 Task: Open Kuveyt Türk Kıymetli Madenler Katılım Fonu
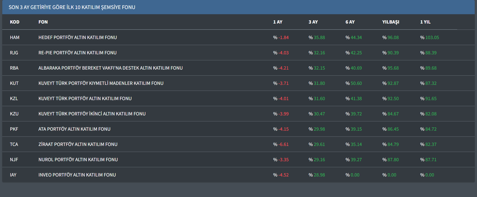pyautogui.click(x=101, y=83)
